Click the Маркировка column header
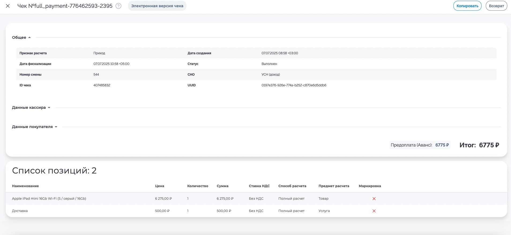511x235 pixels. (x=370, y=186)
